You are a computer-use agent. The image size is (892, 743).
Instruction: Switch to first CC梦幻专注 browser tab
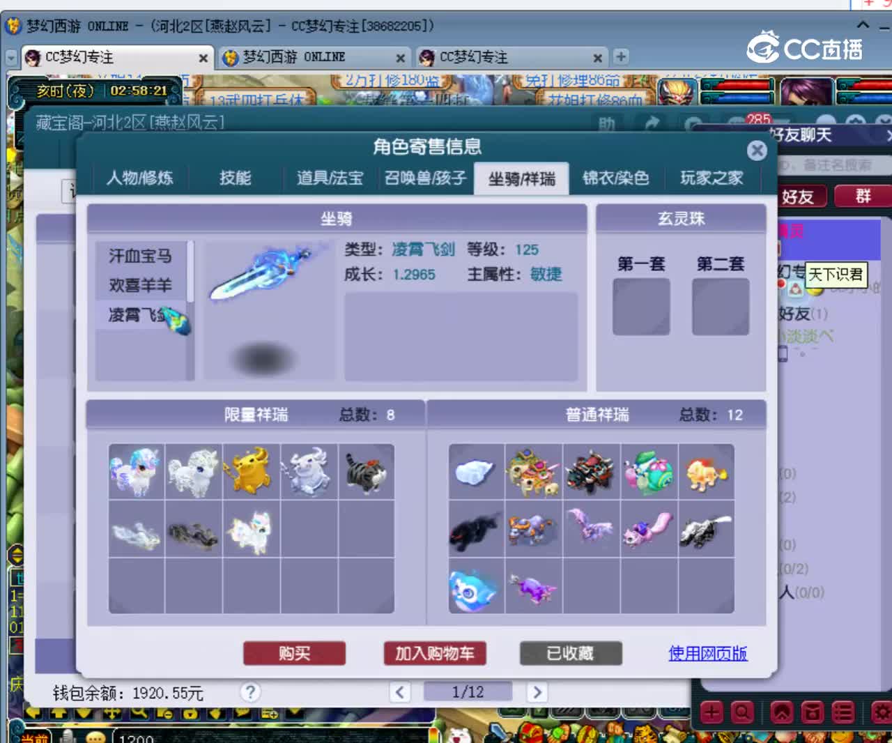click(x=116, y=57)
